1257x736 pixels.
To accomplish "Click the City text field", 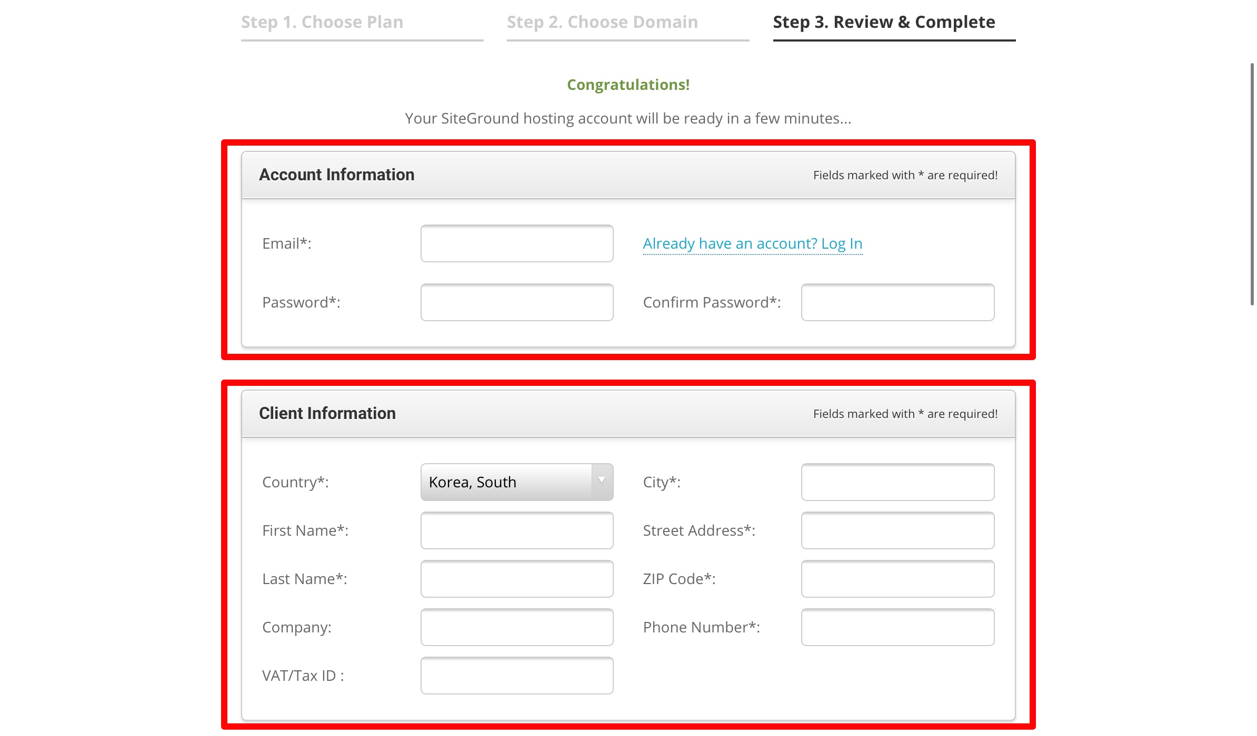I will [x=897, y=482].
